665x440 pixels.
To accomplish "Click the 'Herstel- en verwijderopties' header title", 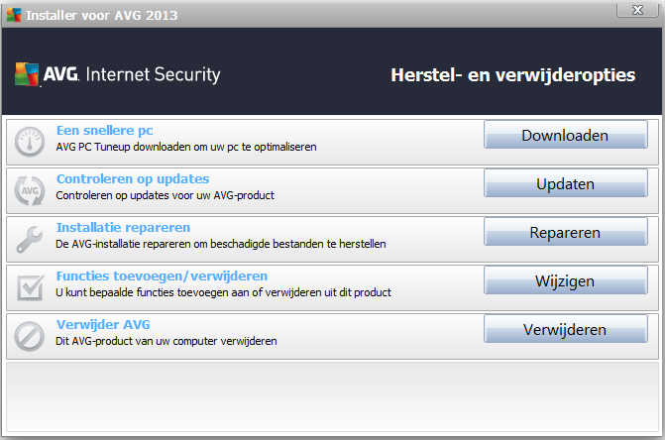I will point(512,75).
